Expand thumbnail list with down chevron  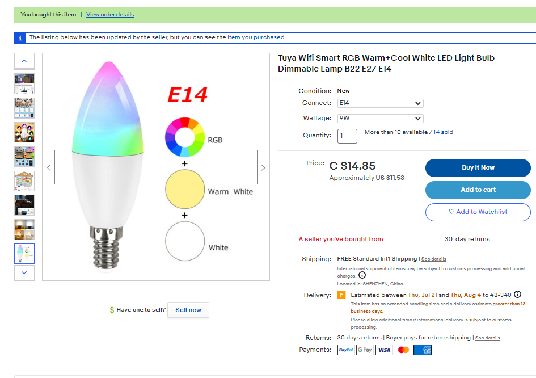tap(24, 272)
